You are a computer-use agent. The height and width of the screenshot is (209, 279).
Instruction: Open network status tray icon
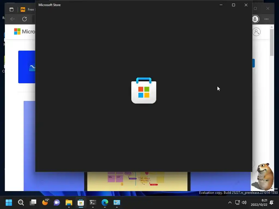pyautogui.click(x=237, y=202)
